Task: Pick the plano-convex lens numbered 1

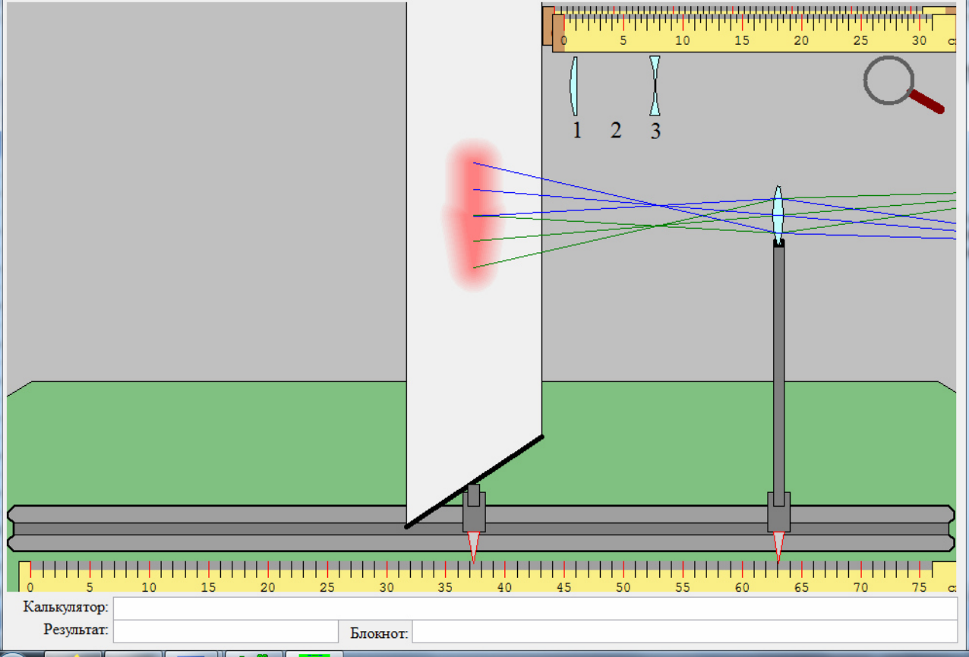Action: [x=574, y=86]
